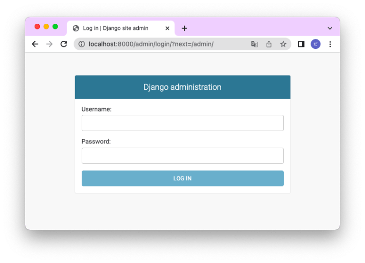Expand the tab search chevron
This screenshot has height=263, width=365.
(330, 28)
